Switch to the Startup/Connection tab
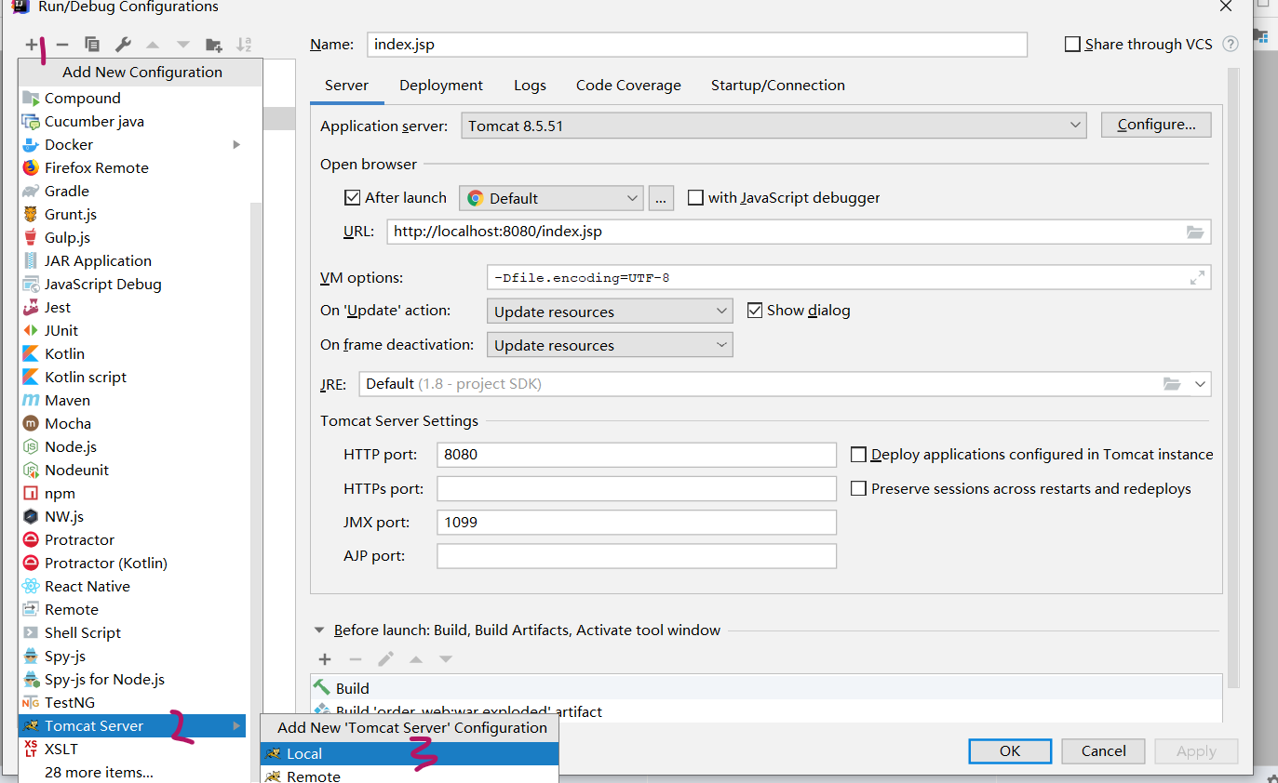The width and height of the screenshot is (1278, 783). coord(778,85)
